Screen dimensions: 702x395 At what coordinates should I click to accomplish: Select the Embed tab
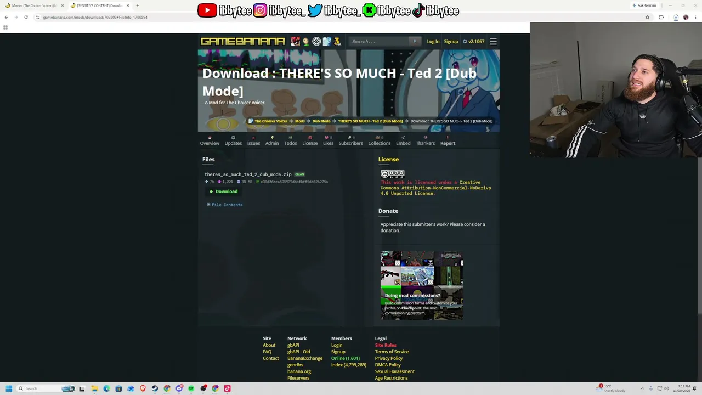[403, 141]
